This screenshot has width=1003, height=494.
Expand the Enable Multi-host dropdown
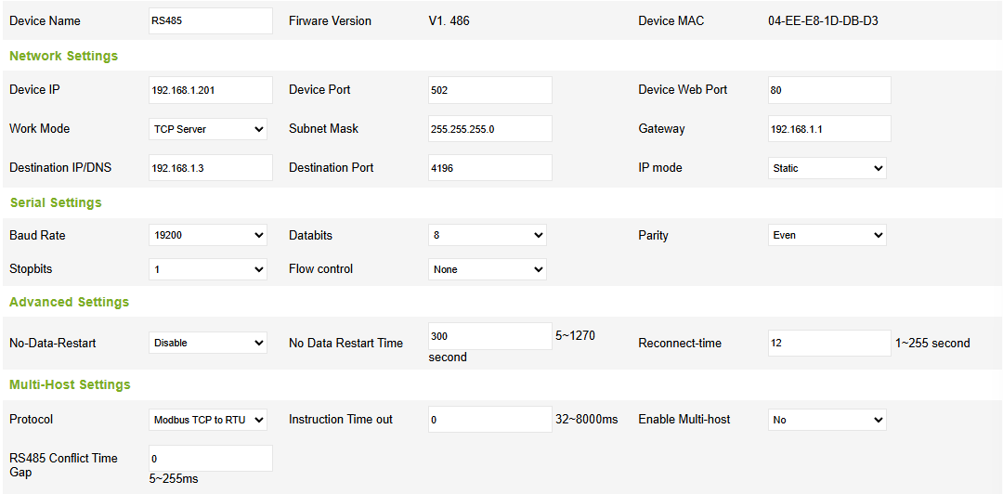tap(827, 420)
